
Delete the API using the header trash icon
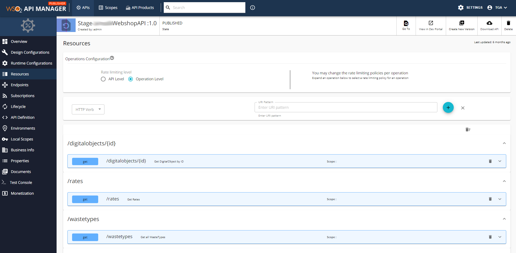(508, 23)
